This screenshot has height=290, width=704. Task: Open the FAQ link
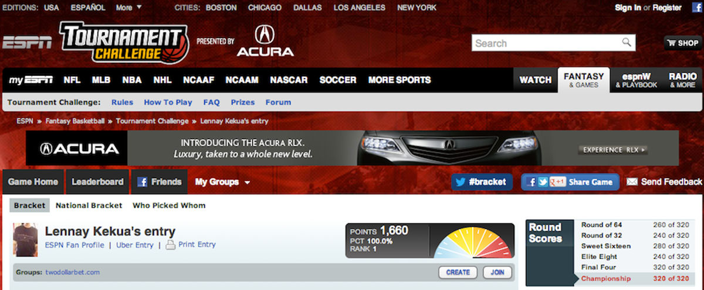click(211, 102)
